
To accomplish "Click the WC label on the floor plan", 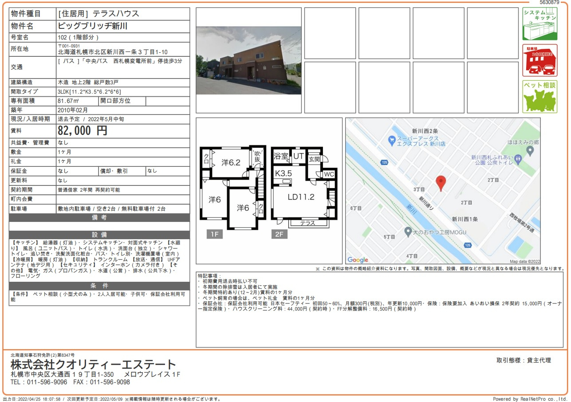I will pyautogui.click(x=329, y=174).
